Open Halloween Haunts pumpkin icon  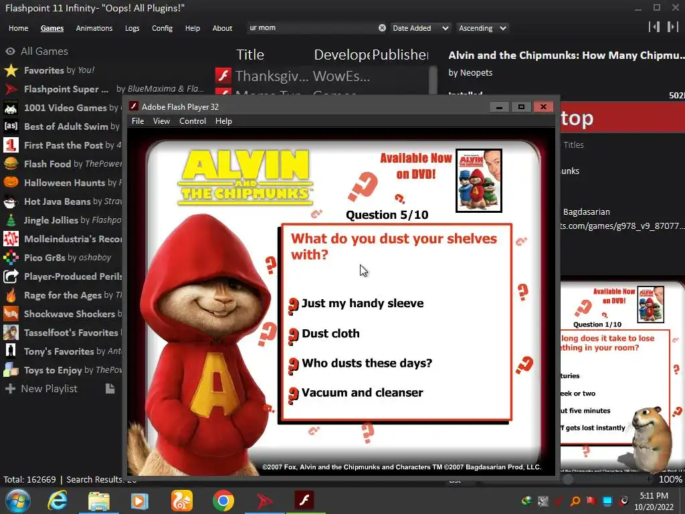(11, 183)
